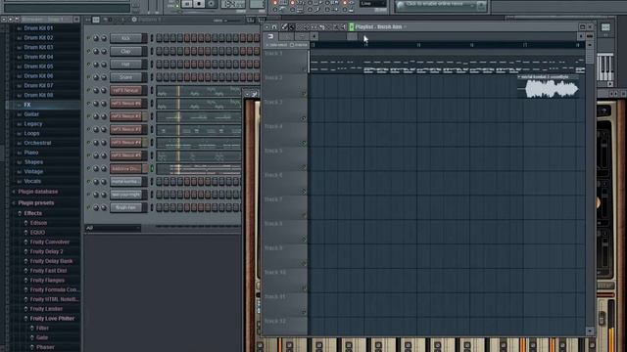Open the Playlist options menu arrow
Viewport: 627px width, 352px height.
267,26
